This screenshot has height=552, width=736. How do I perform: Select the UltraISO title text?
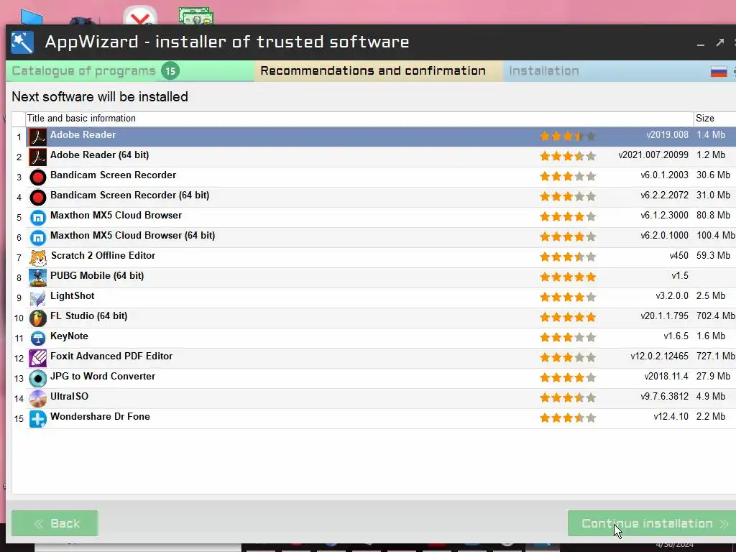coord(69,397)
